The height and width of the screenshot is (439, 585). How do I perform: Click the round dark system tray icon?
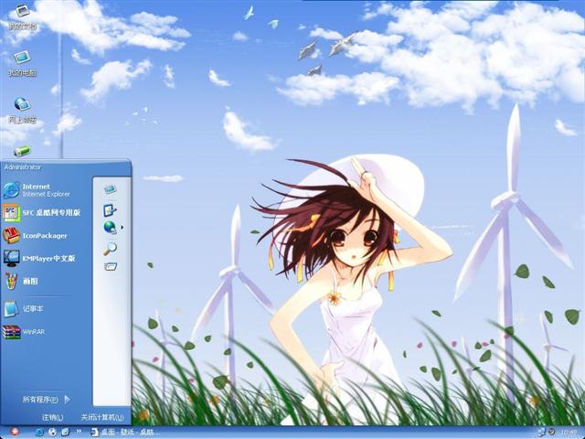click(551, 432)
